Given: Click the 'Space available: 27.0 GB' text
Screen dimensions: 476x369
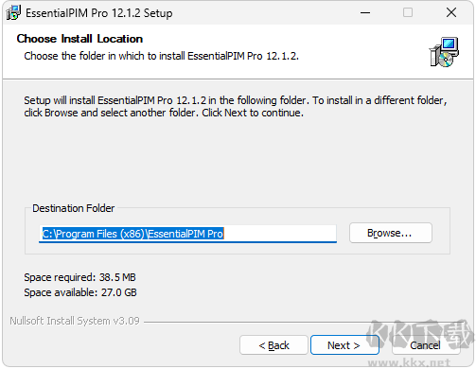Looking at the screenshot, I should pos(80,292).
